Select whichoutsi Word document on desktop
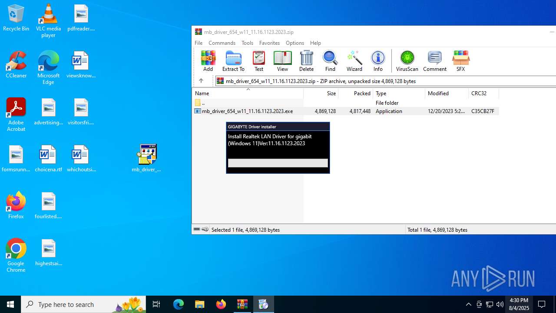This screenshot has height=313, width=556. [81, 159]
